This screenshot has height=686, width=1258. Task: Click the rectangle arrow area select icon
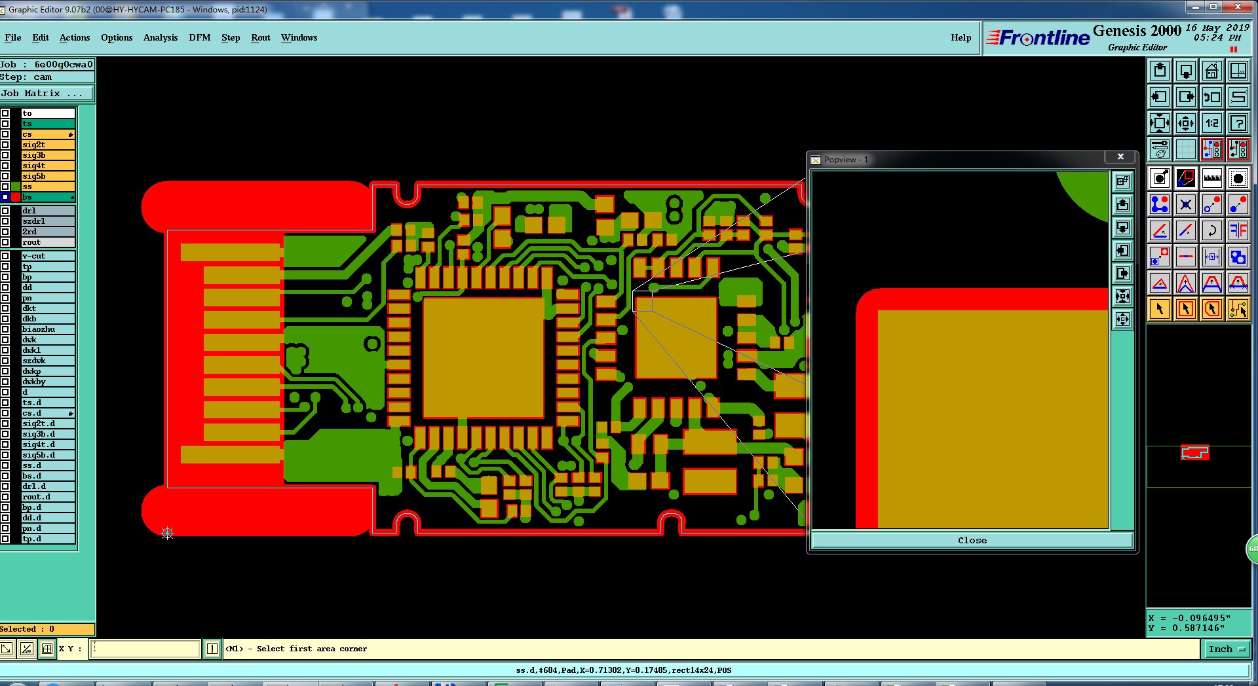click(1186, 309)
